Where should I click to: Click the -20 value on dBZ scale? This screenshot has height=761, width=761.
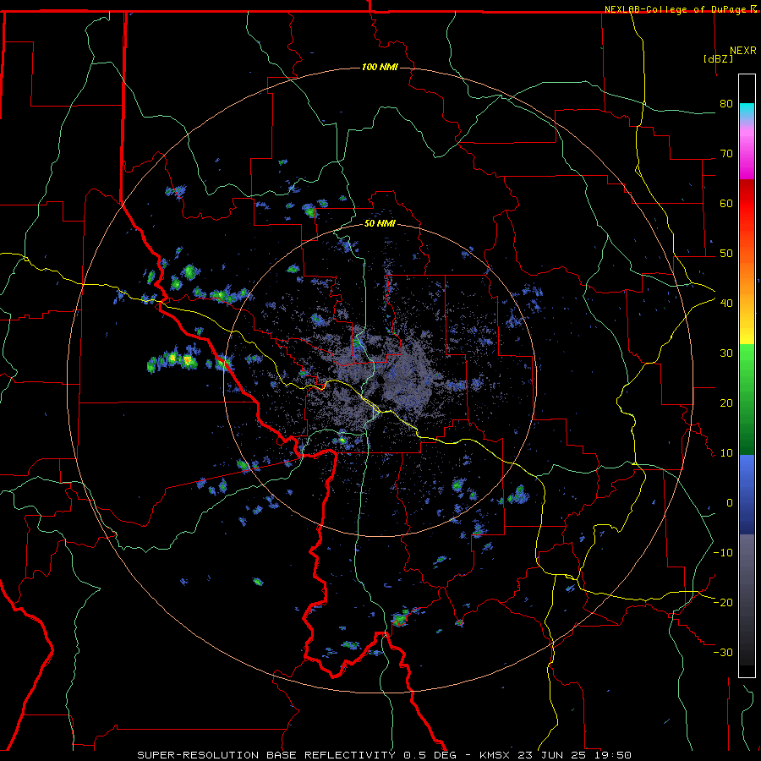click(x=723, y=602)
